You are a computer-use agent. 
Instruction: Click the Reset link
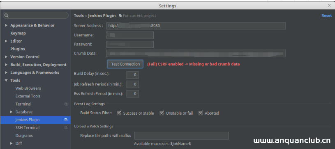click(x=327, y=16)
